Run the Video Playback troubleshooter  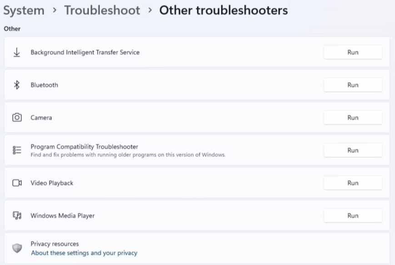[353, 183]
